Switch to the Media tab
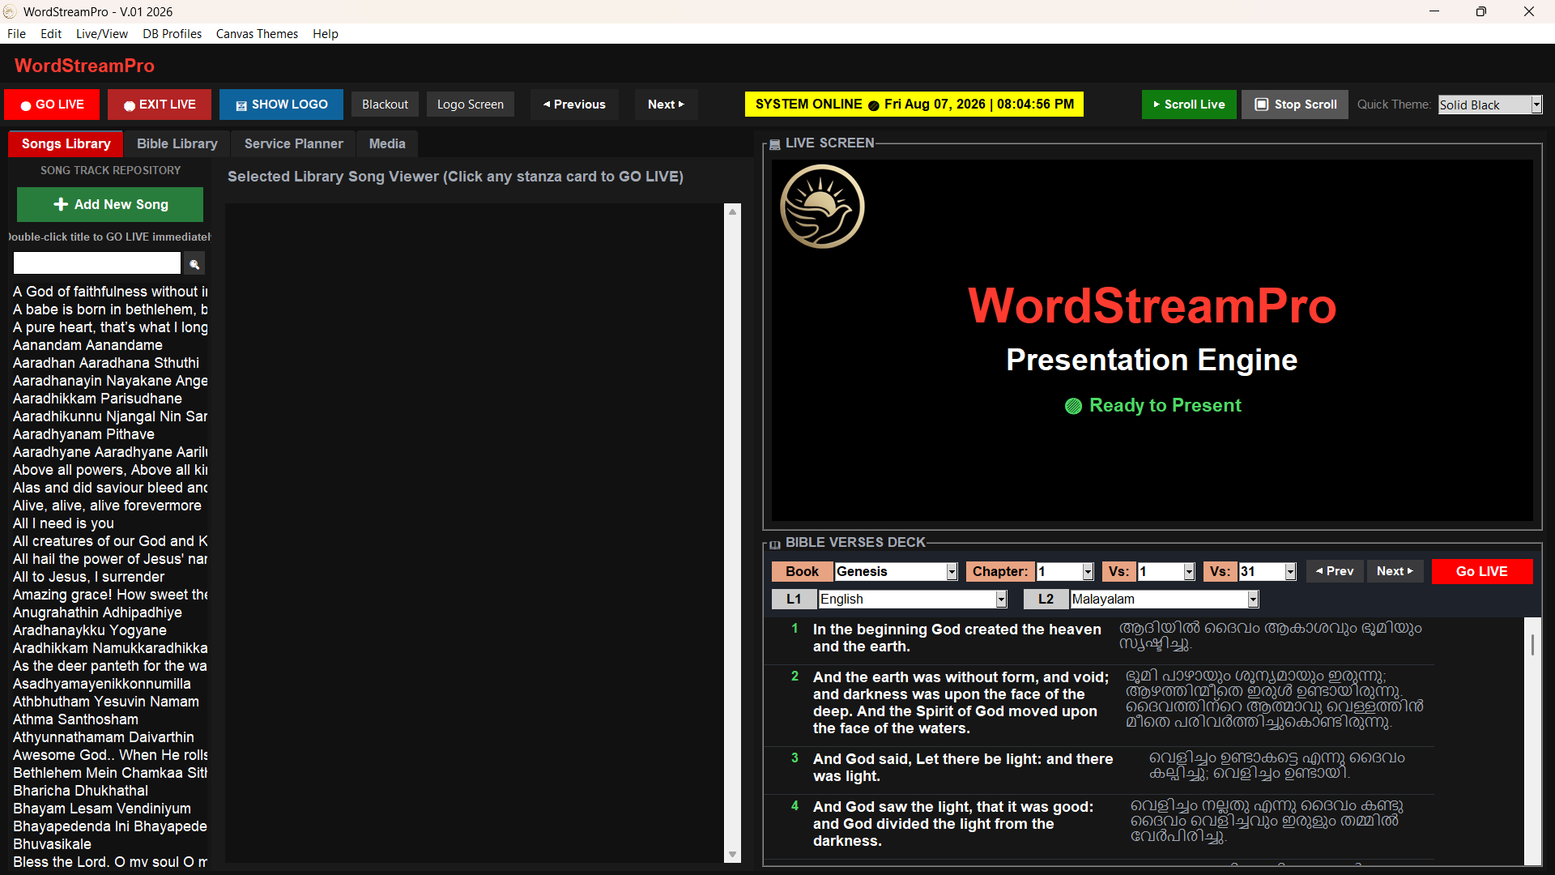 coord(387,143)
